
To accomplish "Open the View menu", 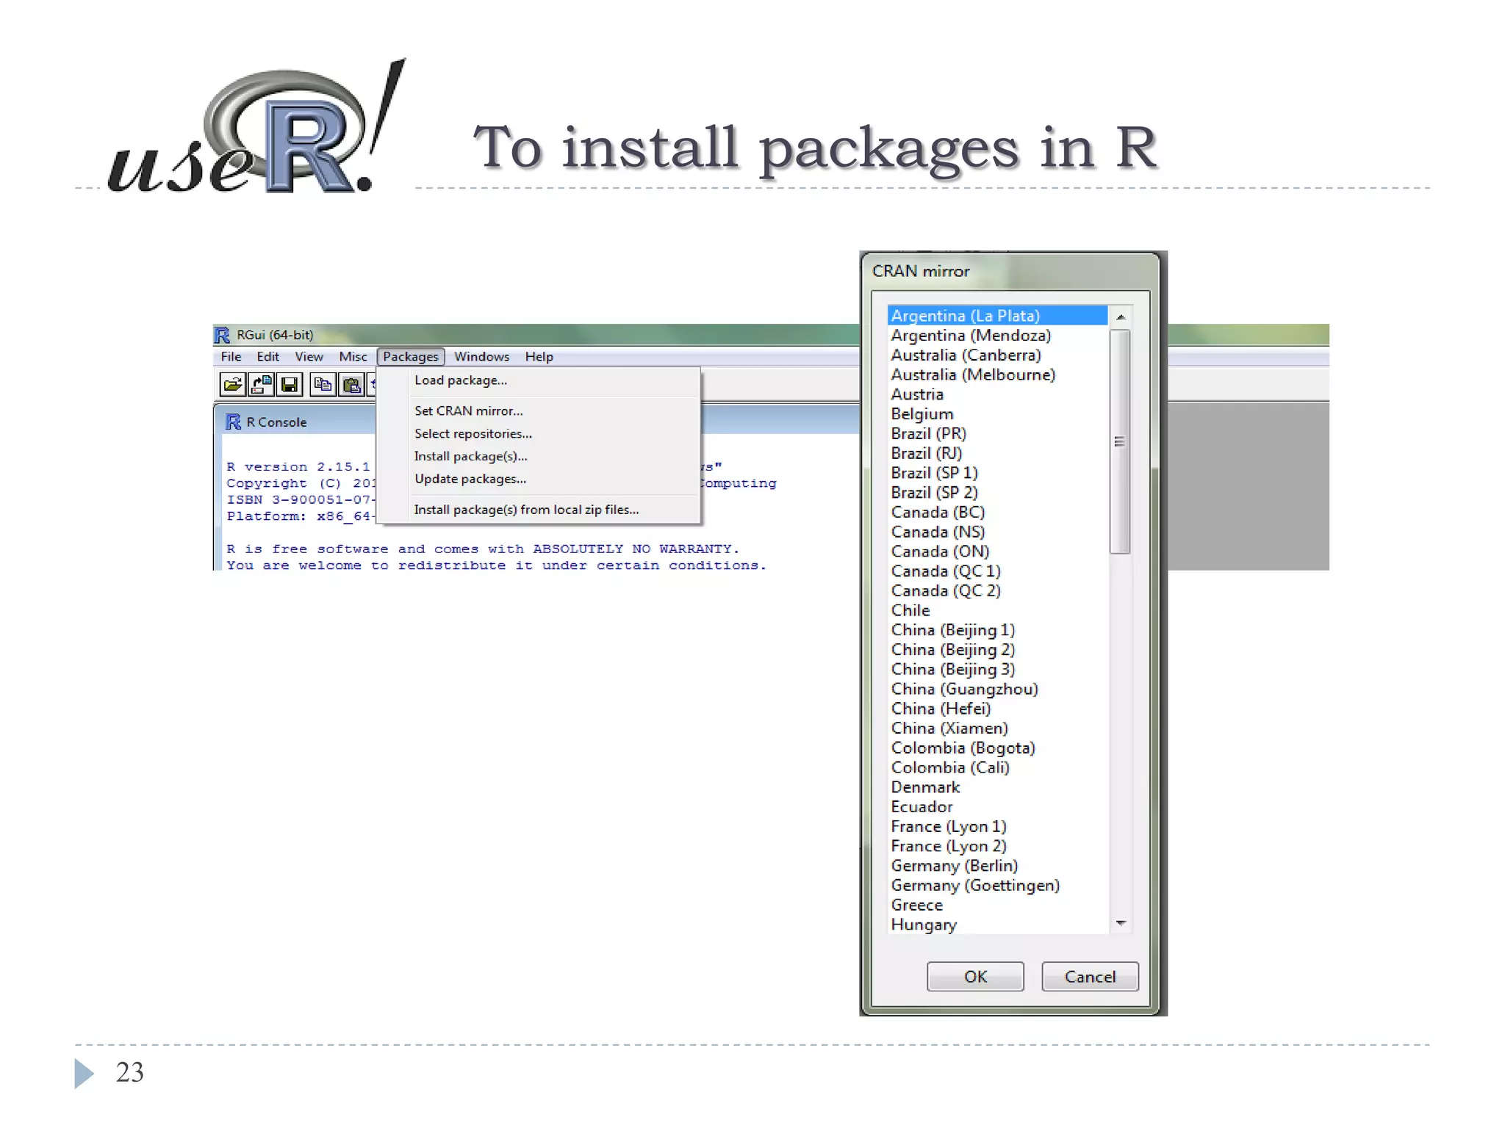I will (x=309, y=356).
